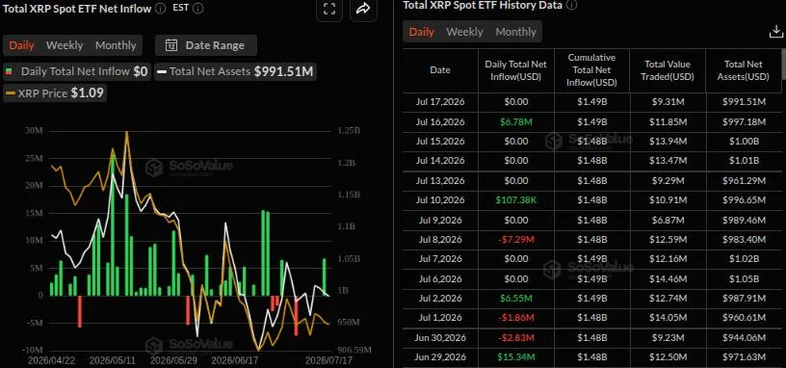Screen dimensions: 786x368
Task: Open the Date Range picker
Action: click(206, 45)
